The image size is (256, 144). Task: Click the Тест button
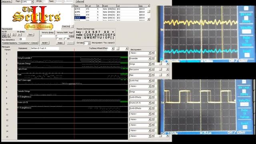click(30, 35)
